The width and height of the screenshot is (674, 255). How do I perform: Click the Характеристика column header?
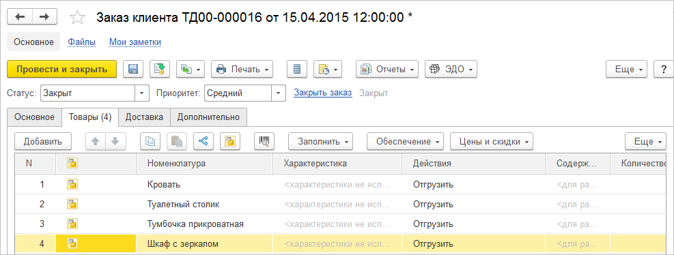pos(337,164)
